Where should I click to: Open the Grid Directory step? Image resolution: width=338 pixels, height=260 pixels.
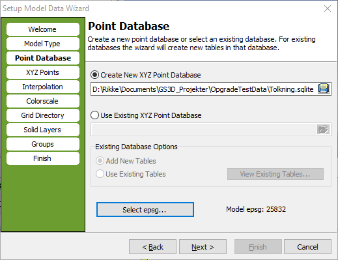coord(43,115)
